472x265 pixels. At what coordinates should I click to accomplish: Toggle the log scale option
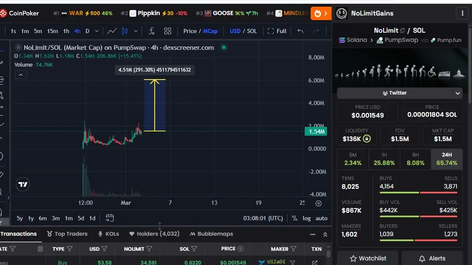306,219
